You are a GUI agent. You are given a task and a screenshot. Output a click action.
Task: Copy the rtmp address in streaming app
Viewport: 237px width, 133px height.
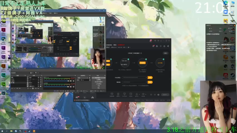pos(150,78)
